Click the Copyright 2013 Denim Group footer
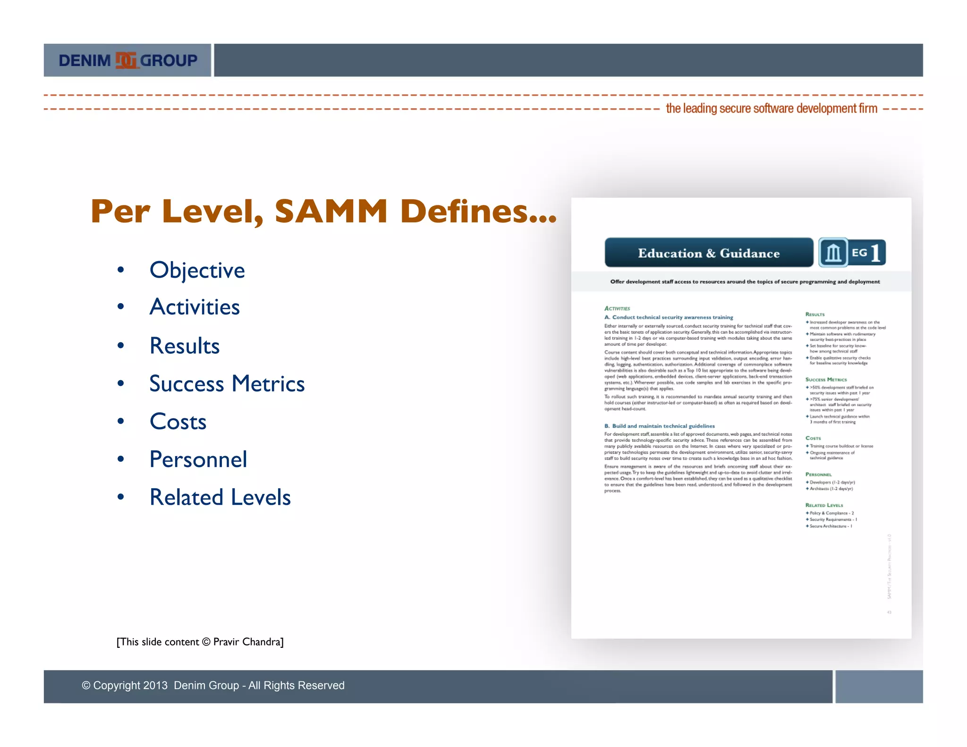This screenshot has width=967, height=747. point(213,685)
